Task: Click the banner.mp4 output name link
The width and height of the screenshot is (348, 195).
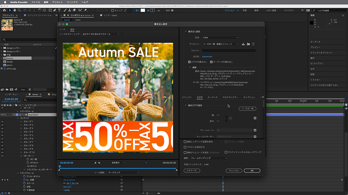Action: coord(207,56)
